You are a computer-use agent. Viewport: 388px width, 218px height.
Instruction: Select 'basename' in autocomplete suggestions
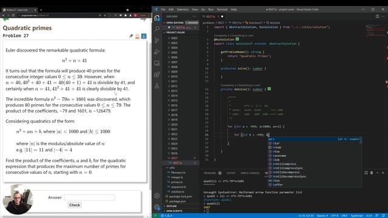click(x=314, y=156)
